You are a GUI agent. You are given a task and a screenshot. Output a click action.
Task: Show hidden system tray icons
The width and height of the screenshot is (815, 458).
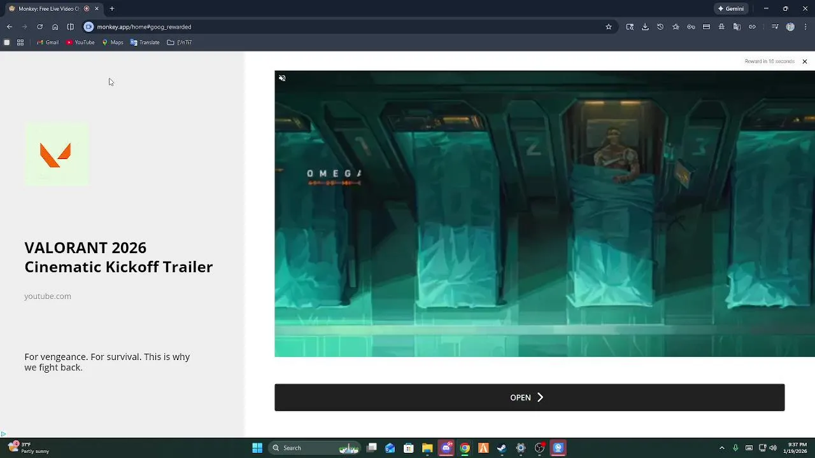coord(721,448)
